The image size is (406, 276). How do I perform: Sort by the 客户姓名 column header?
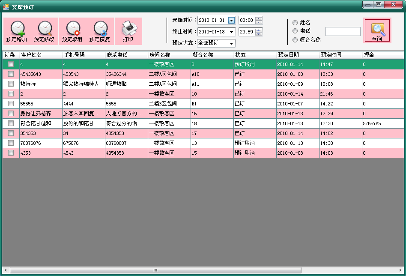pyautogui.click(x=41, y=55)
